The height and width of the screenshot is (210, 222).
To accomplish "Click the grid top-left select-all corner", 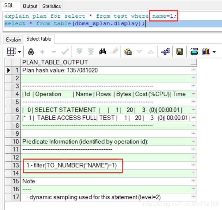I will tap(8, 62).
